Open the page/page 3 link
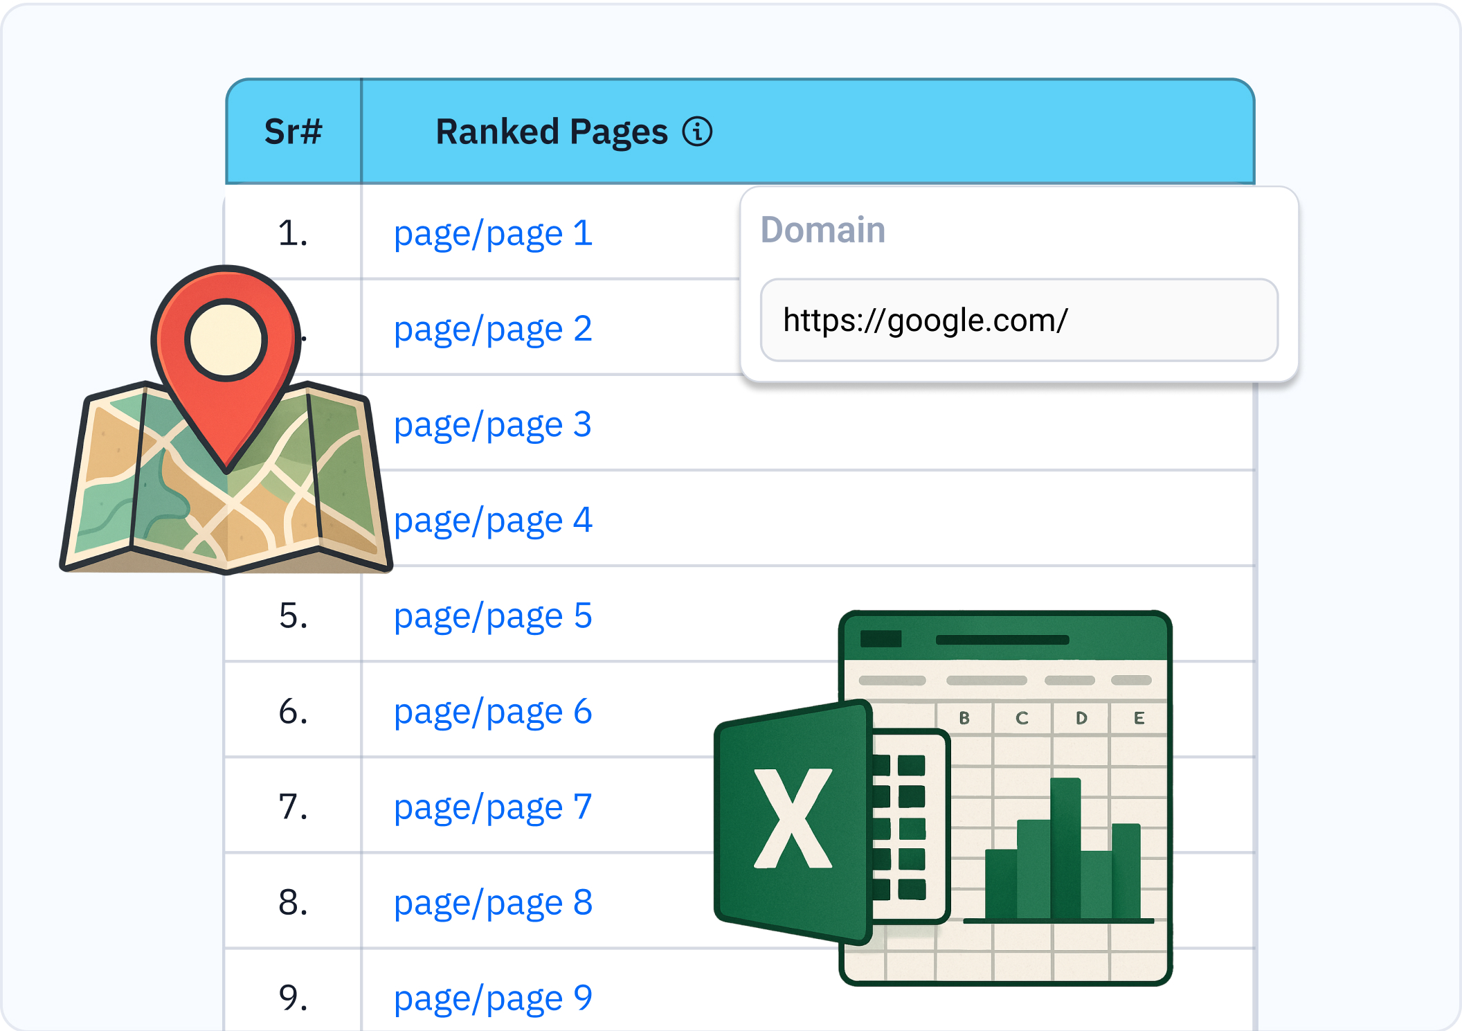This screenshot has height=1031, width=1462. 493,424
